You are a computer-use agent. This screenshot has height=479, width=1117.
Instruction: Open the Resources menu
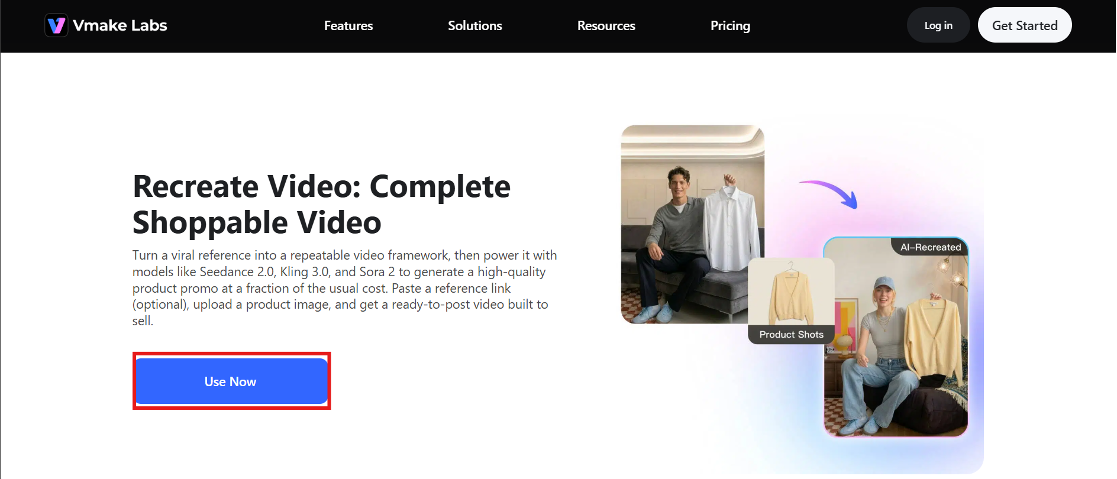tap(606, 26)
